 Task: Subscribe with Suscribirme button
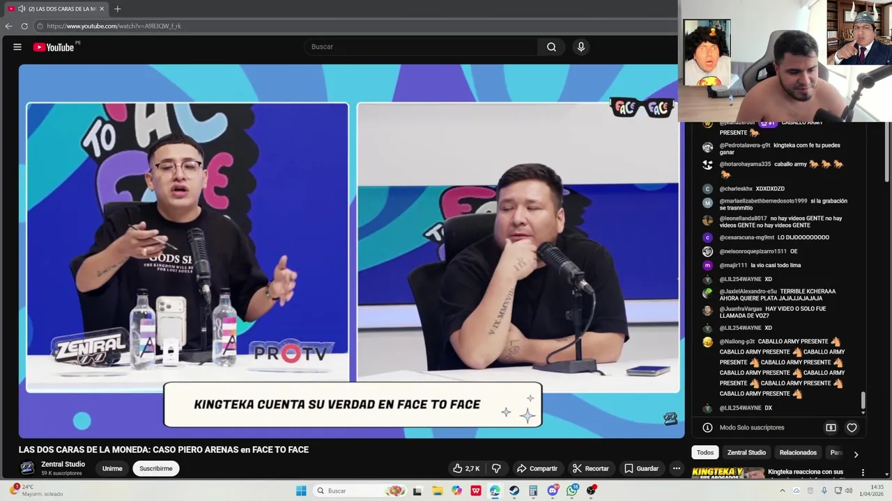click(x=156, y=468)
